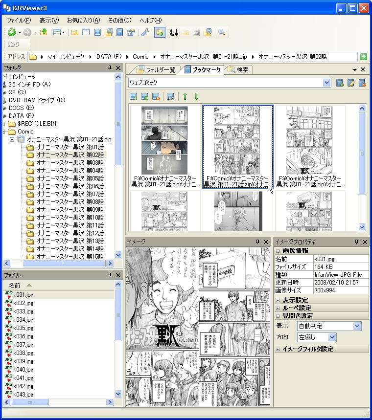Remove image bookmark icon with red minus
Screen dimensions: 372x420
pos(156,96)
